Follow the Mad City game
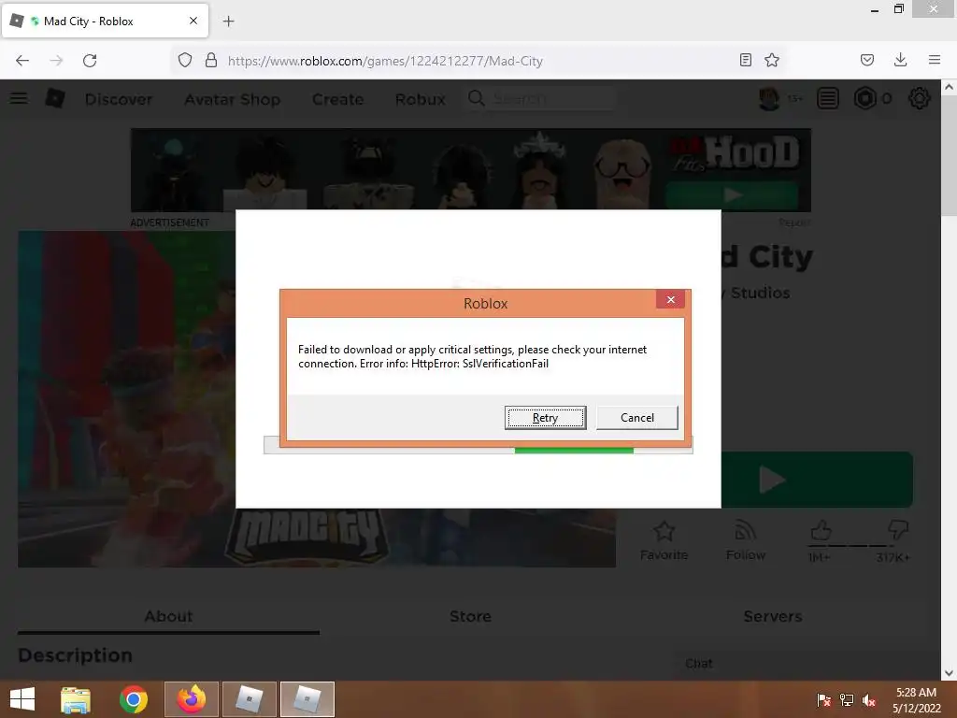Viewport: 957px width, 718px height. tap(745, 540)
